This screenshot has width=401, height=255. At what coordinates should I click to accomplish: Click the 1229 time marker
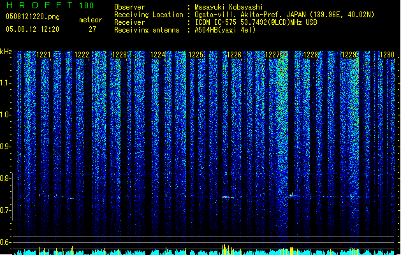click(x=349, y=55)
